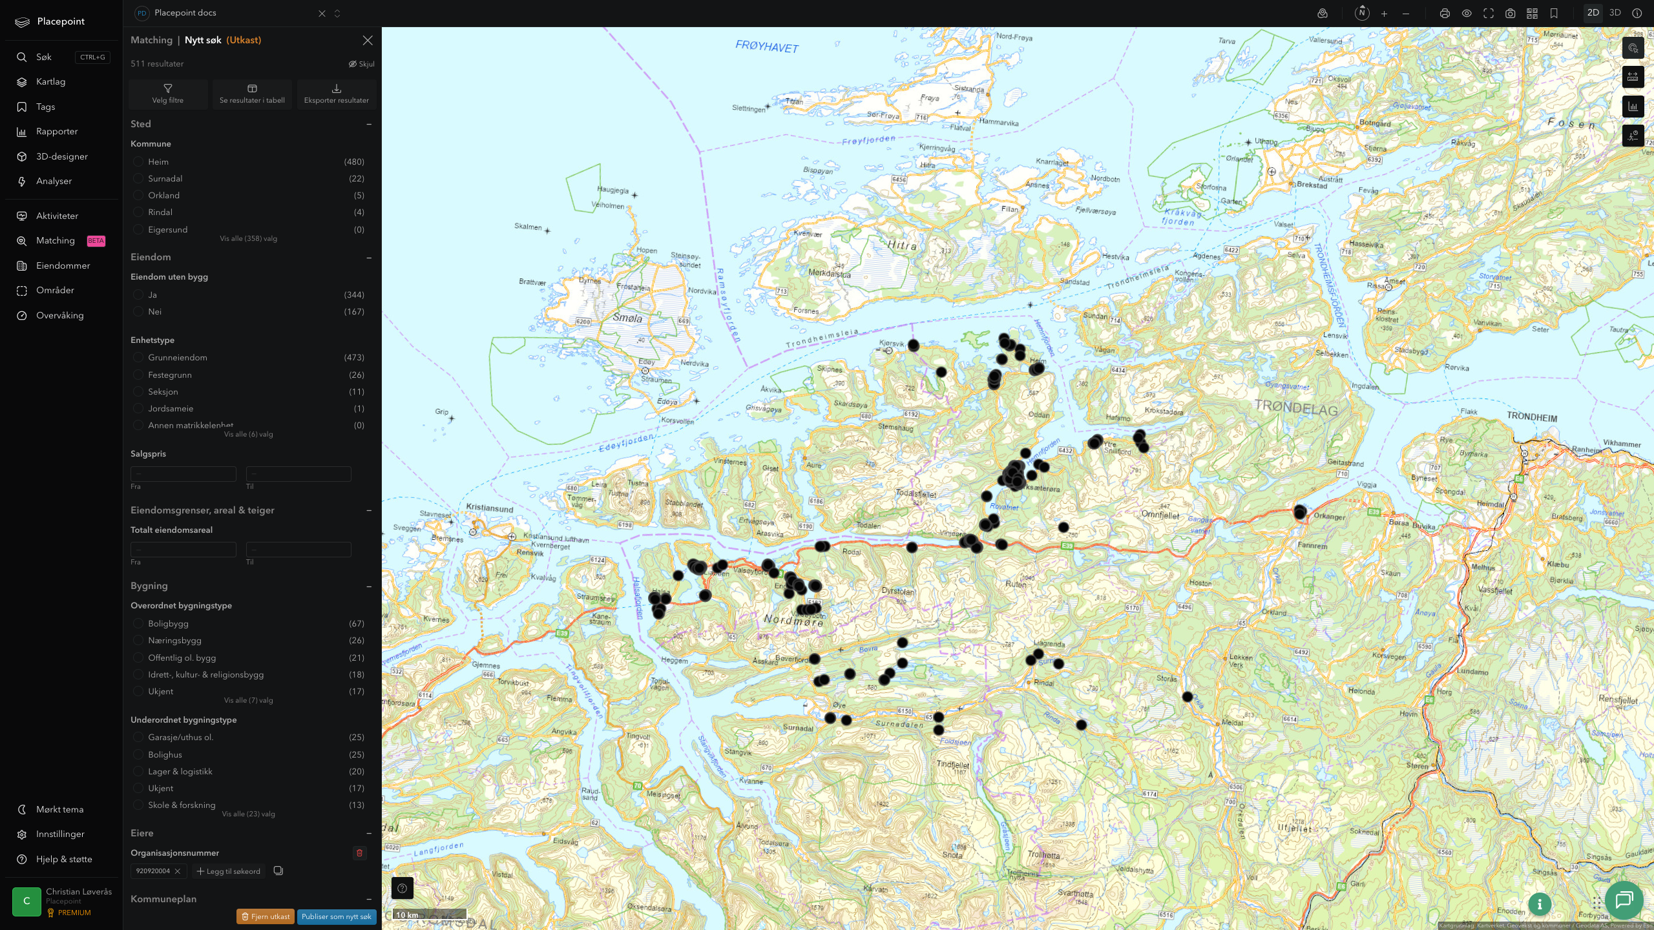Click Eksporter resultater
1654x930 pixels.
337,94
